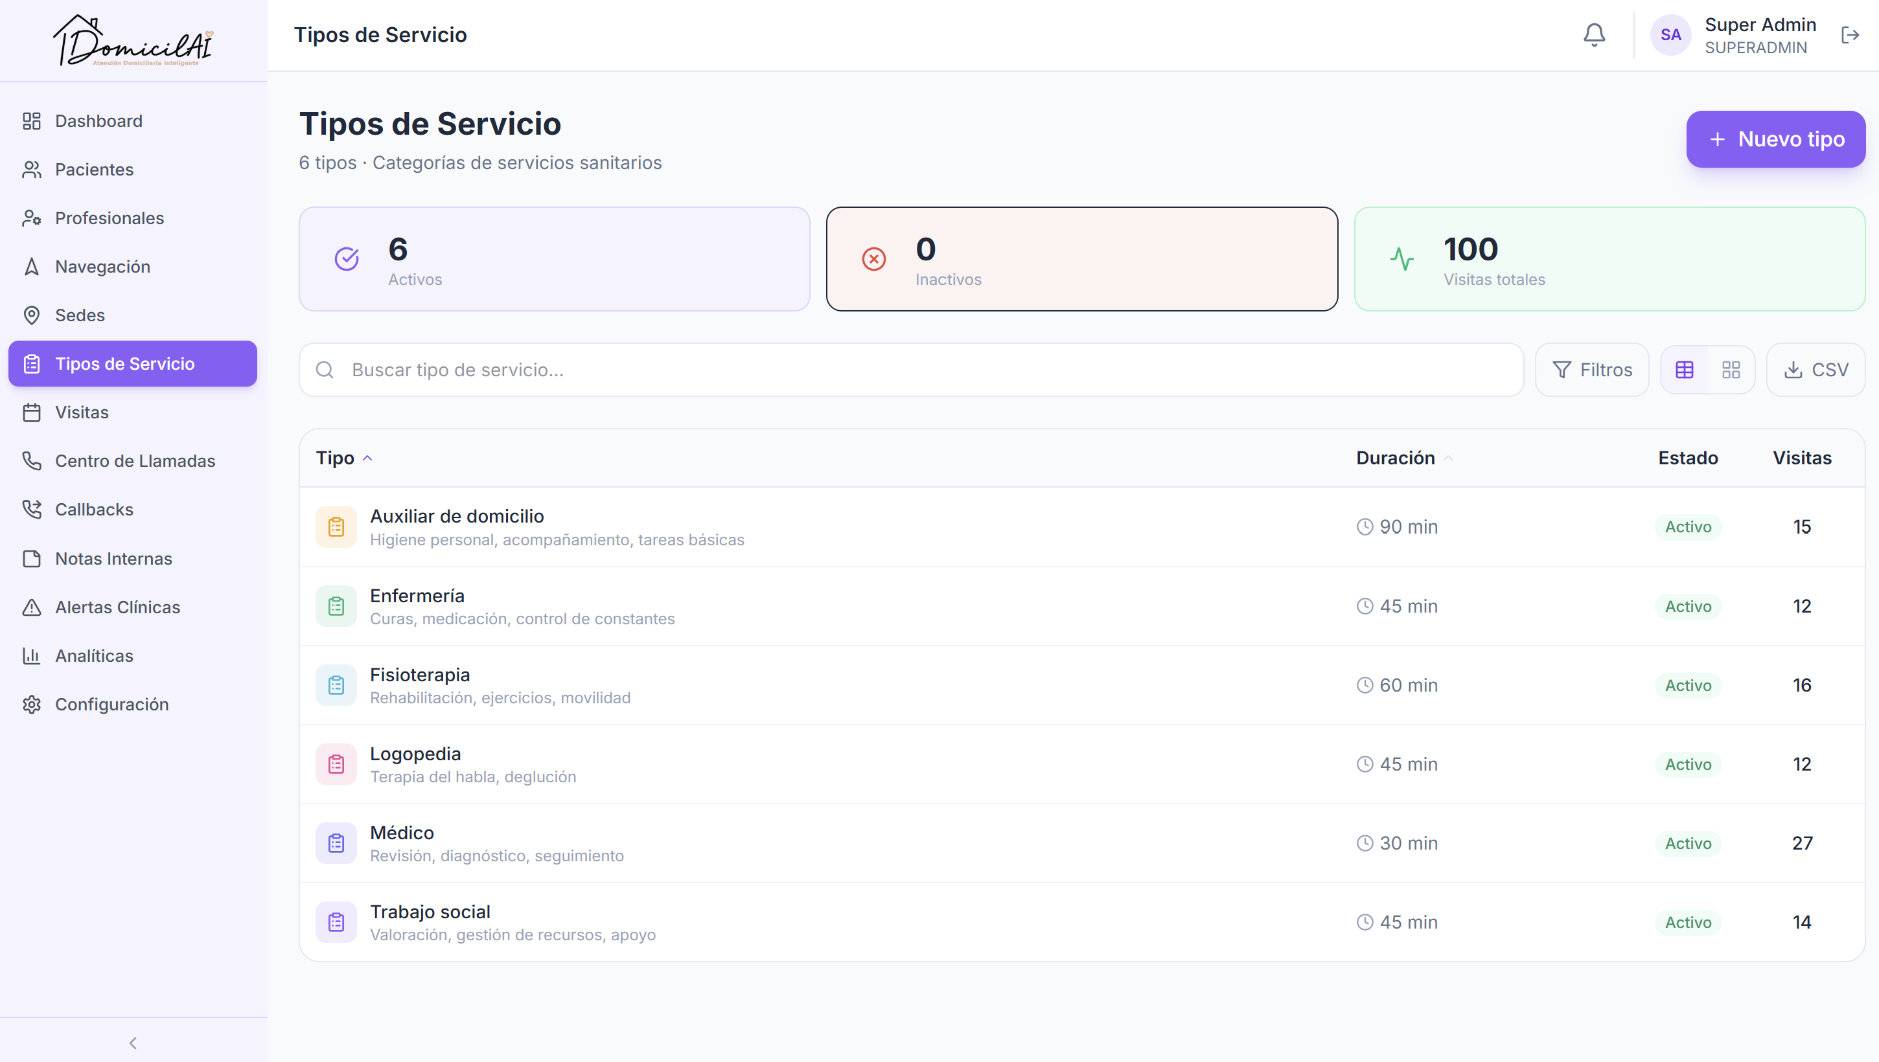Click the Estado column header
The image size is (1879, 1062).
pos(1688,458)
